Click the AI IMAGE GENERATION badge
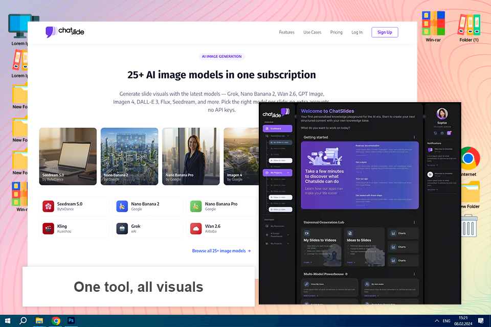The width and height of the screenshot is (491, 327). click(x=221, y=56)
